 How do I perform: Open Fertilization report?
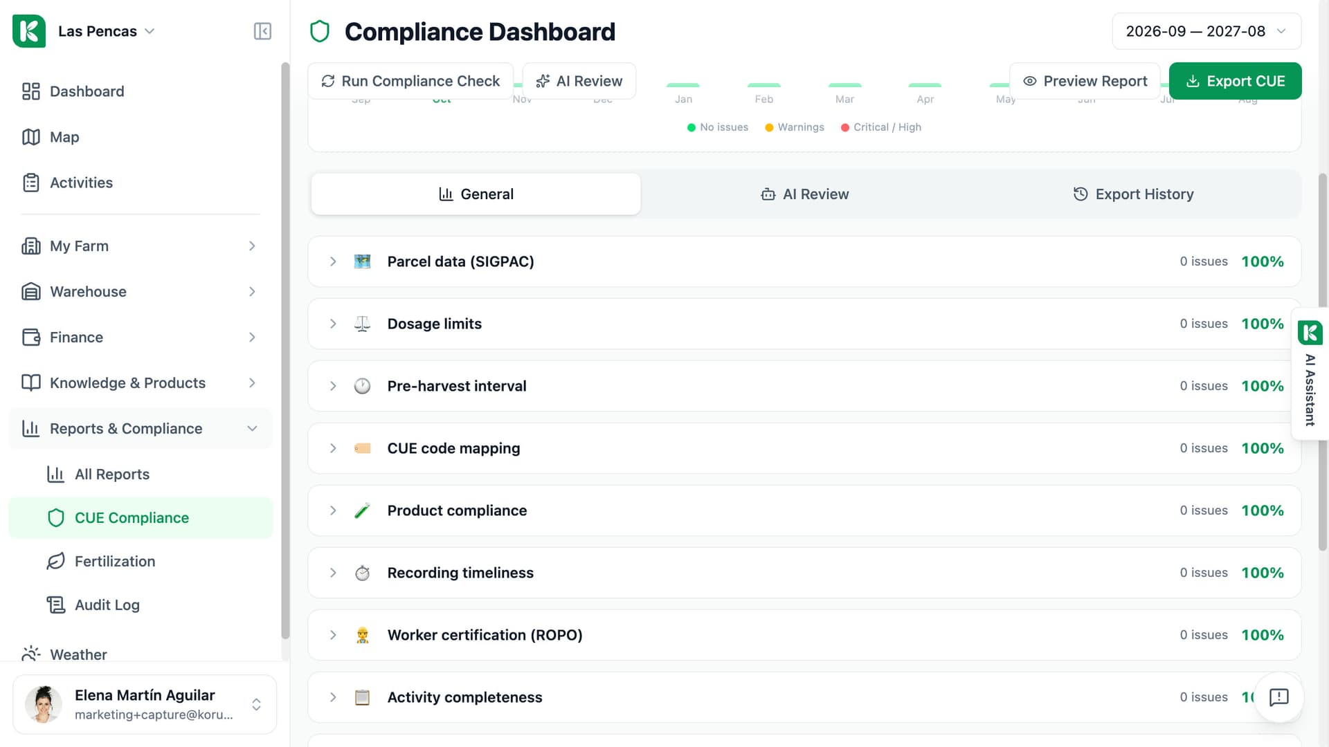[x=141, y=562]
